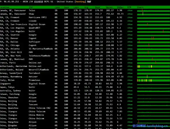Click the Sent column header
This screenshot has width=170, height=129.
tap(66, 7)
